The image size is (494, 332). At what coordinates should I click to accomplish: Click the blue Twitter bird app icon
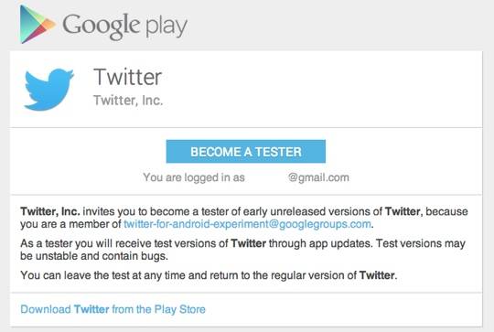pyautogui.click(x=48, y=90)
